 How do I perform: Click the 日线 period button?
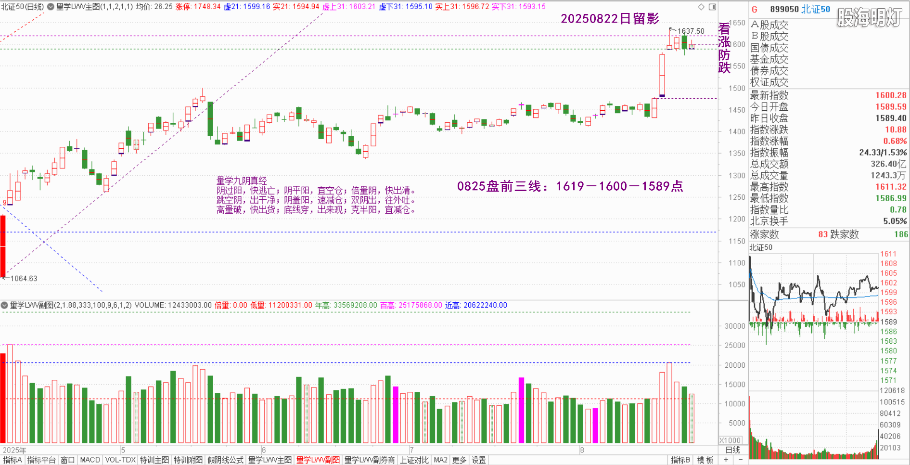[733, 450]
